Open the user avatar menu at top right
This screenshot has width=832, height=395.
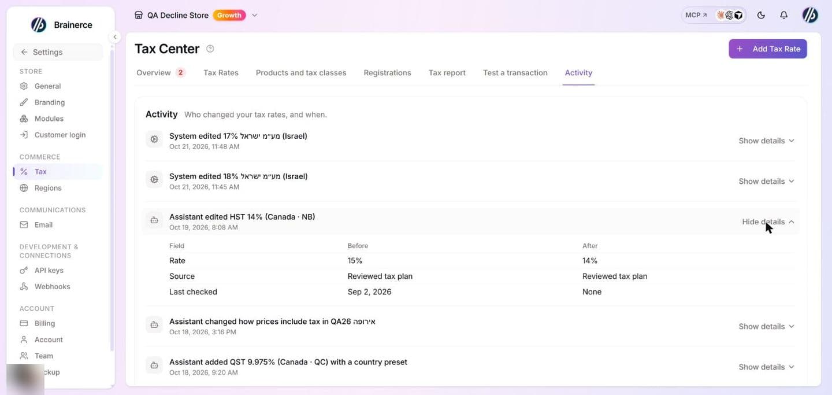[x=810, y=15]
